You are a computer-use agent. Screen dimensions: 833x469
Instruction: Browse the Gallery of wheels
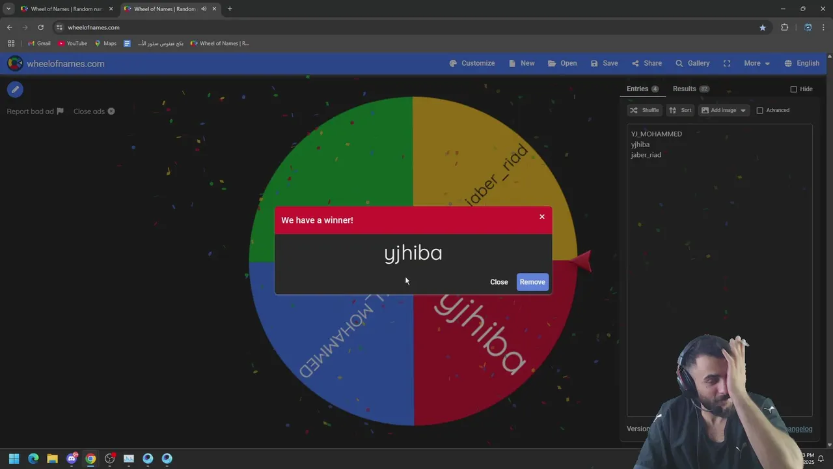click(692, 63)
